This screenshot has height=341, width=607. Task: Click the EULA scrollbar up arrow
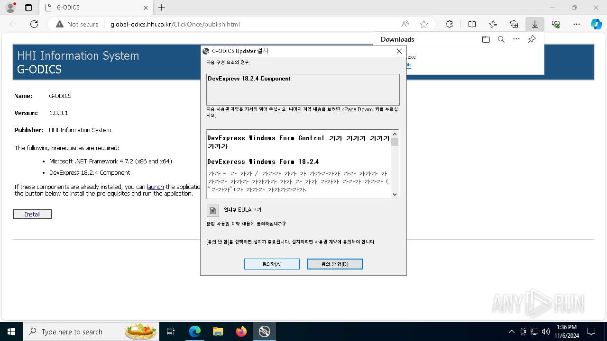(395, 134)
